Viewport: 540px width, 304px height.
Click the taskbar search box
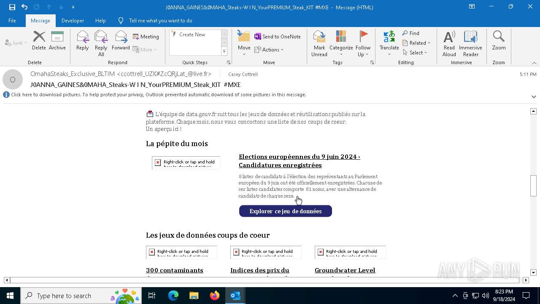pos(81,296)
